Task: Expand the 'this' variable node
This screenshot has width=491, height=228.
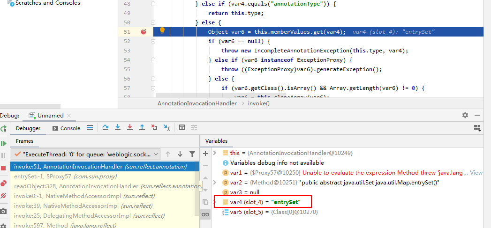Action: coord(215,153)
